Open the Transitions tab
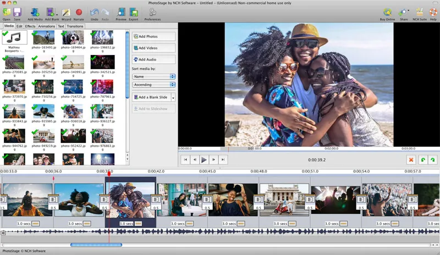This screenshot has height=255, width=440. (x=75, y=26)
